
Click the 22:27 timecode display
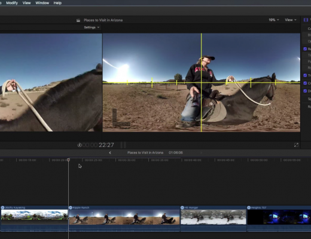[106, 145]
